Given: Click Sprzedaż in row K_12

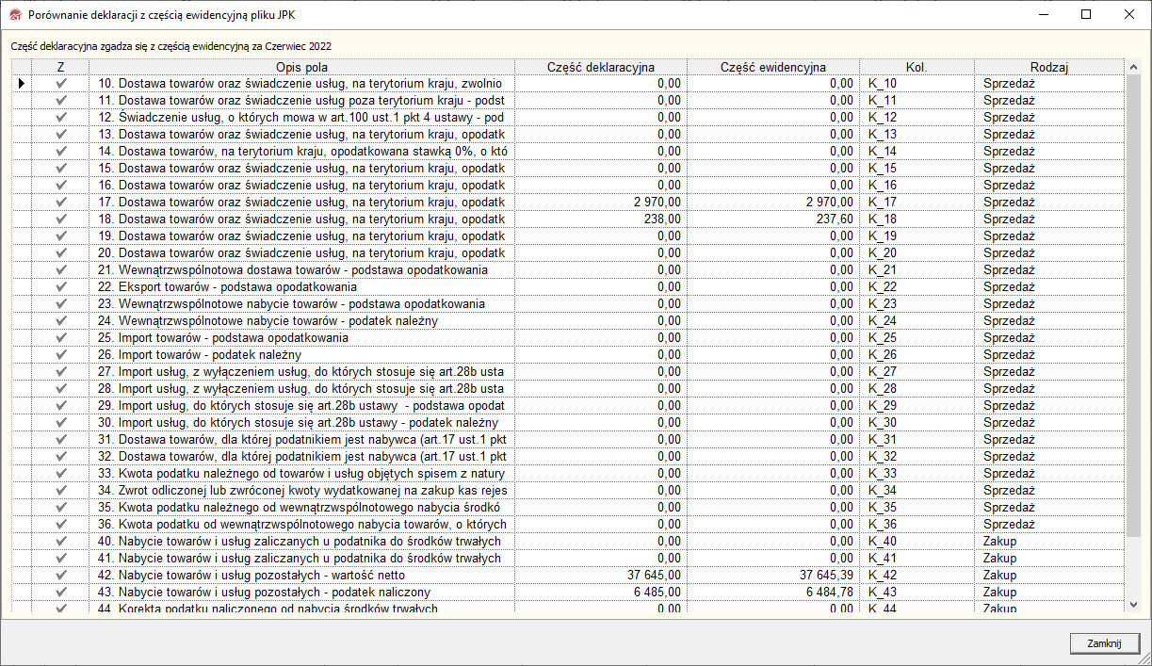Looking at the screenshot, I should pyautogui.click(x=1049, y=118).
